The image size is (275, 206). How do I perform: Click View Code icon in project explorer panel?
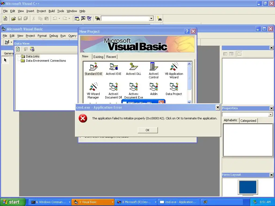(x=225, y=54)
